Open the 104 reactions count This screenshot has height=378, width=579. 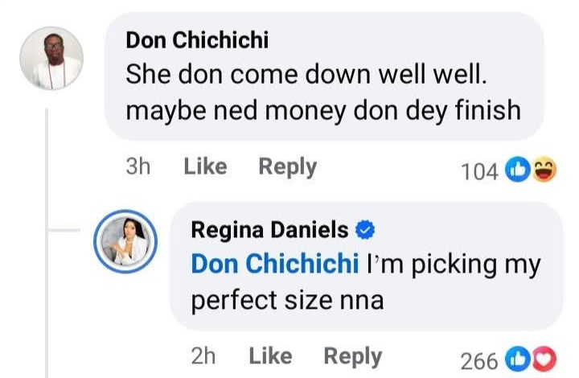[481, 170]
